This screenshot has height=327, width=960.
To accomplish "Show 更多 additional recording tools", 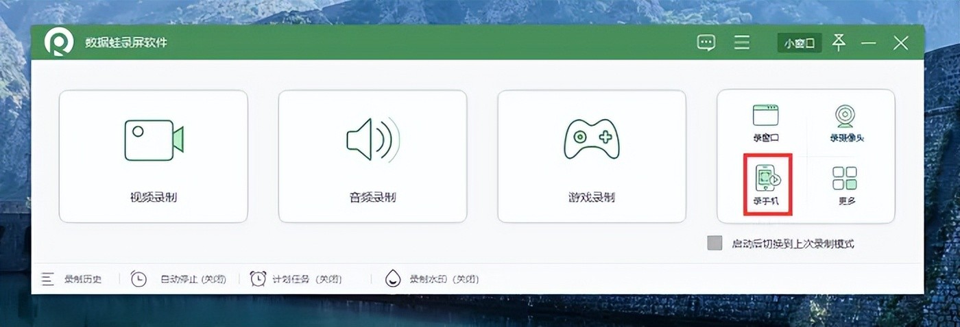I will coord(845,185).
